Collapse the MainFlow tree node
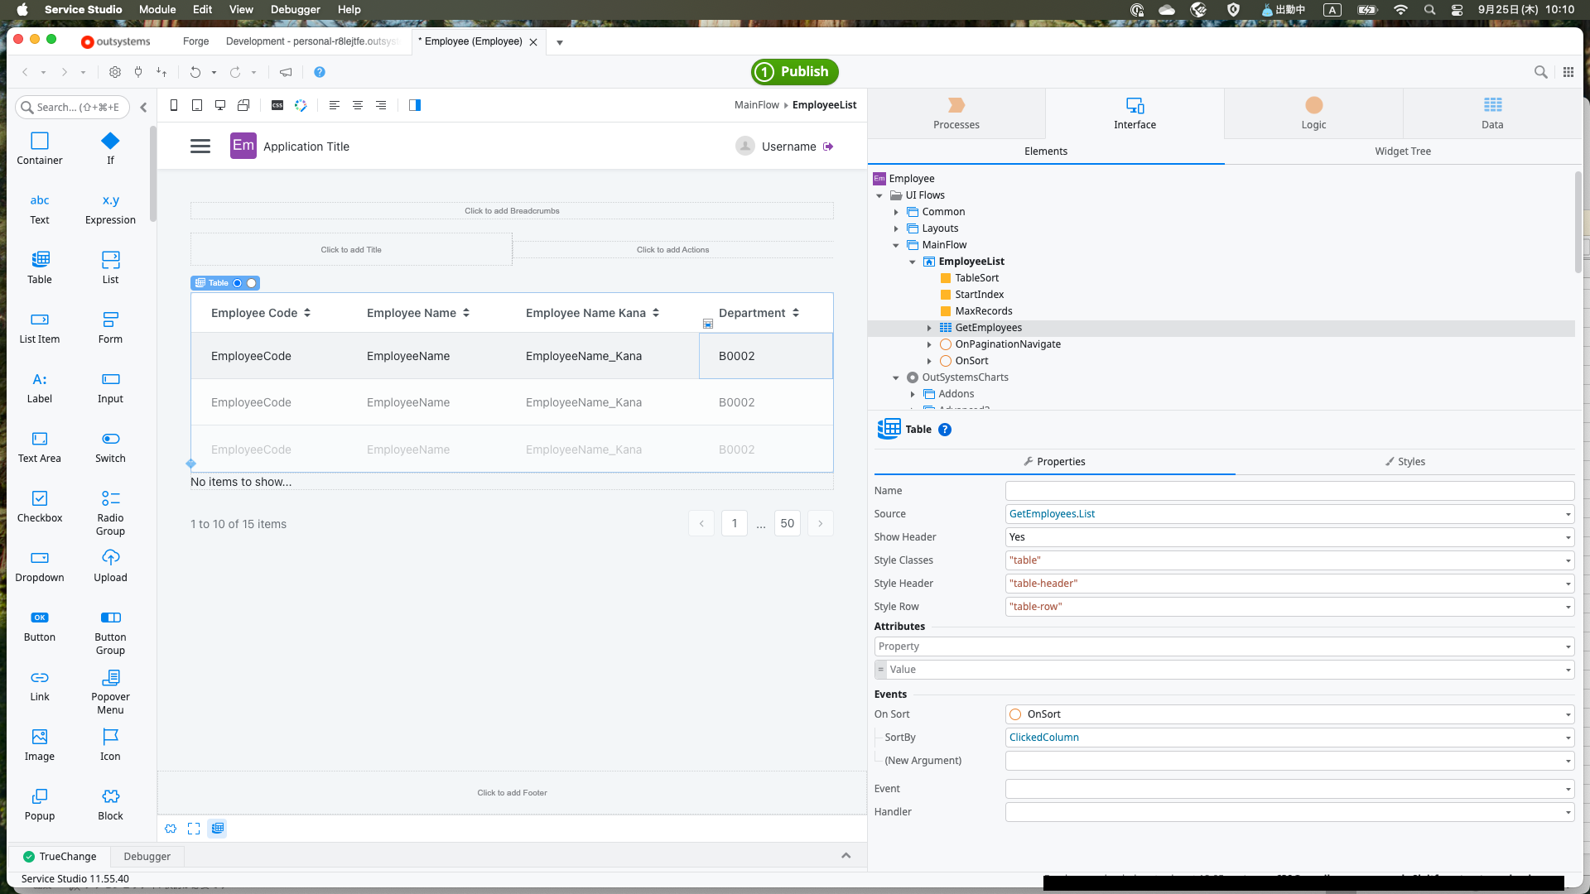Image resolution: width=1590 pixels, height=894 pixels. pos(896,245)
